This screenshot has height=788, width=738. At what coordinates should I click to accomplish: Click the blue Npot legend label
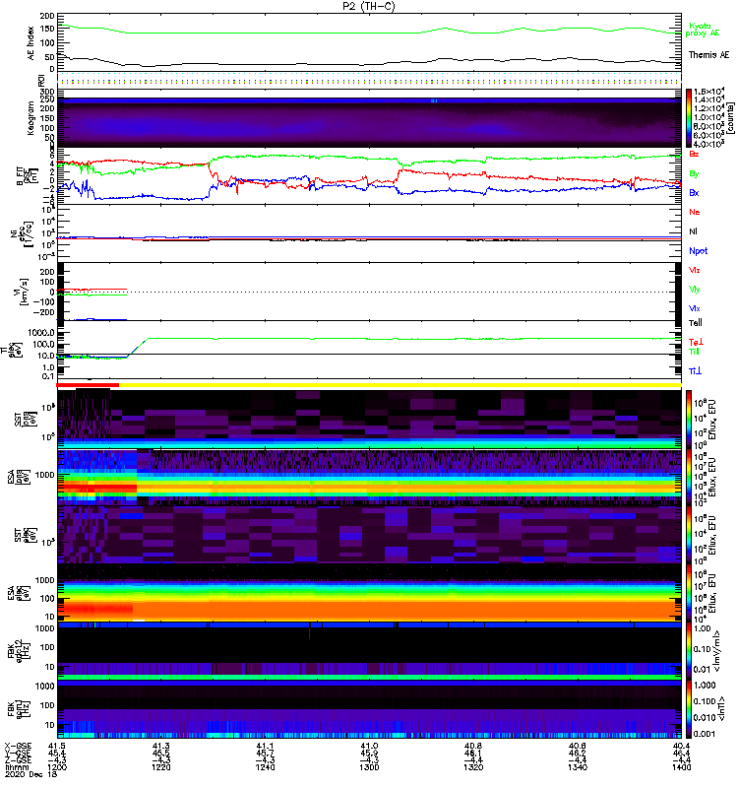point(697,250)
